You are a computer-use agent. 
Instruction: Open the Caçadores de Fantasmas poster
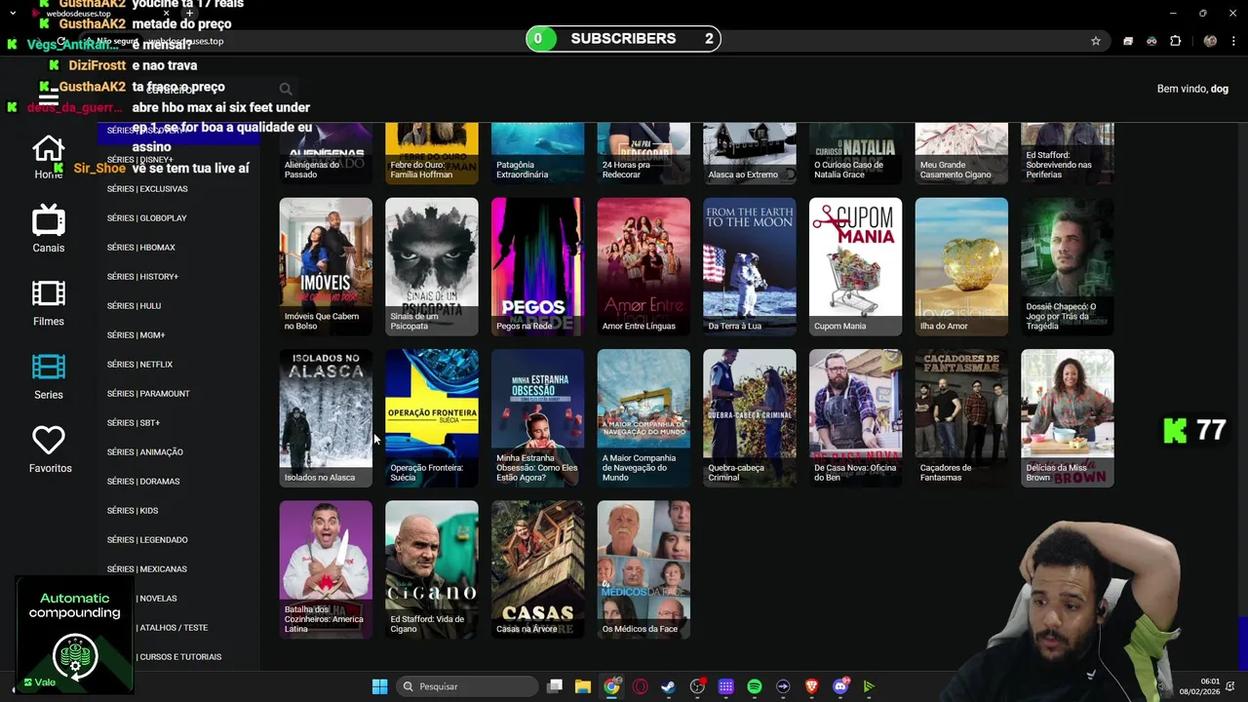(x=961, y=418)
